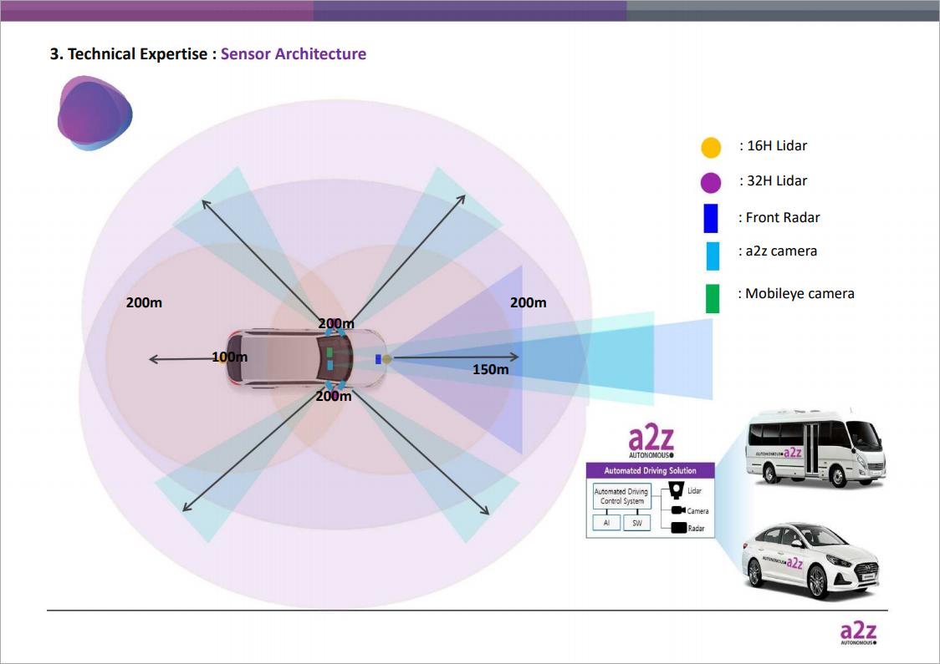Select the '16H Lidar' legend label
940x664 pixels.
[777, 145]
